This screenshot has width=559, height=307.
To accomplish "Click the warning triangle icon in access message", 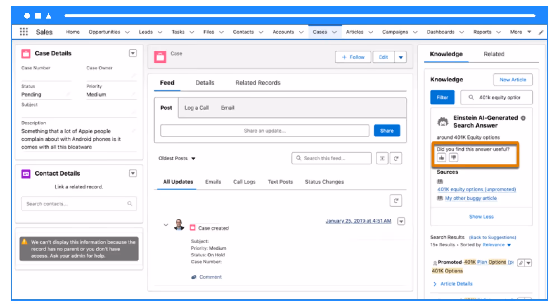I will [25, 242].
